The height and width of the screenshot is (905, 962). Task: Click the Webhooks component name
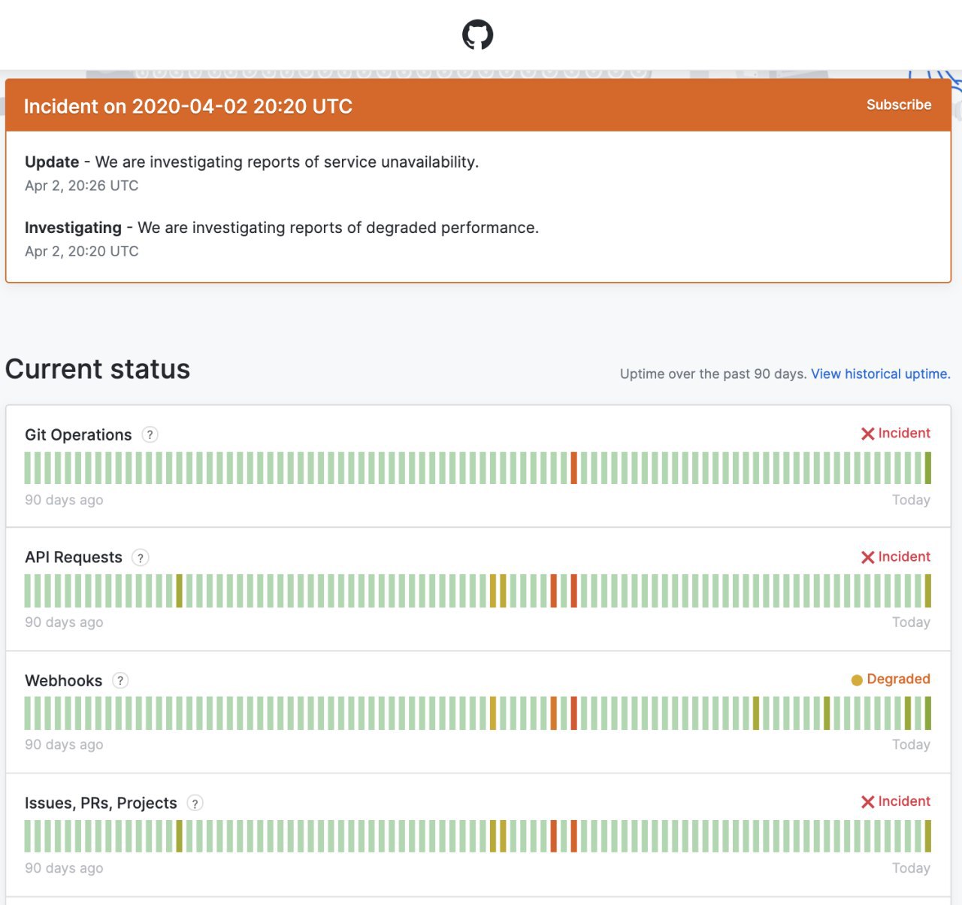pos(64,680)
